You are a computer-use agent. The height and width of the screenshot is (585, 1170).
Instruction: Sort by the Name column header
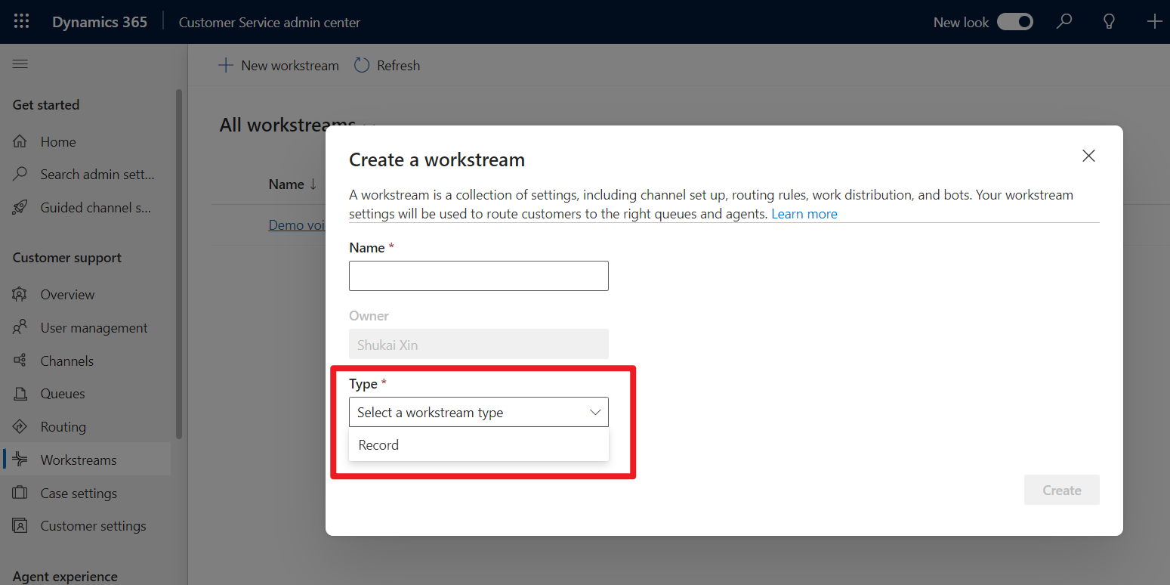pos(292,184)
